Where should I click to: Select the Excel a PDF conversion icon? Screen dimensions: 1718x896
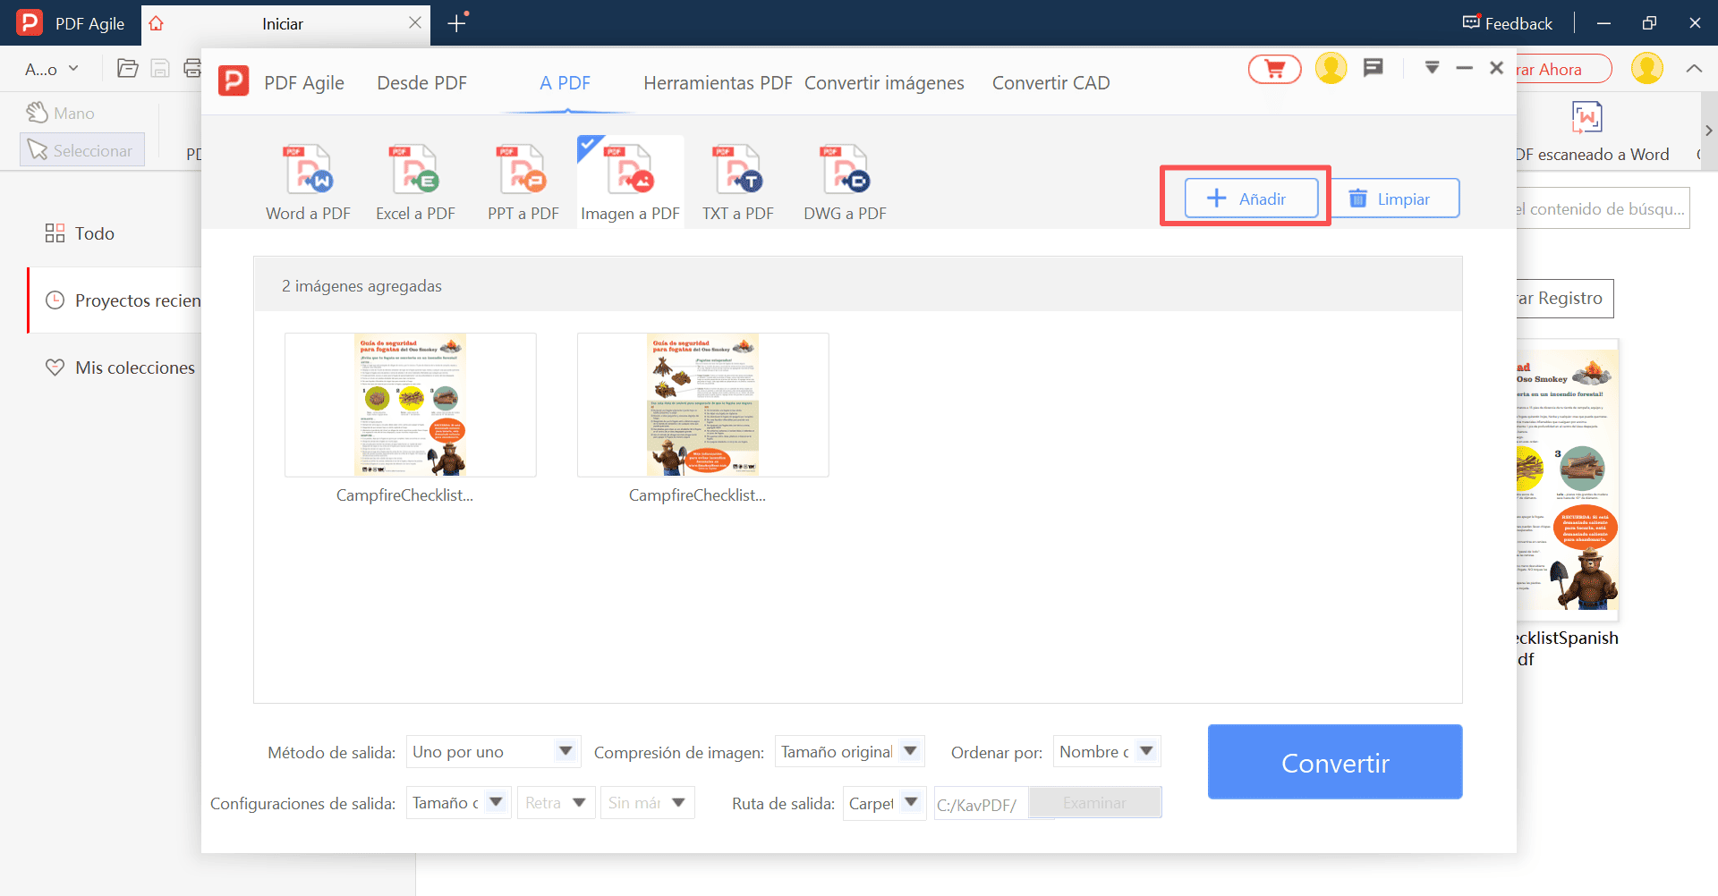(414, 179)
